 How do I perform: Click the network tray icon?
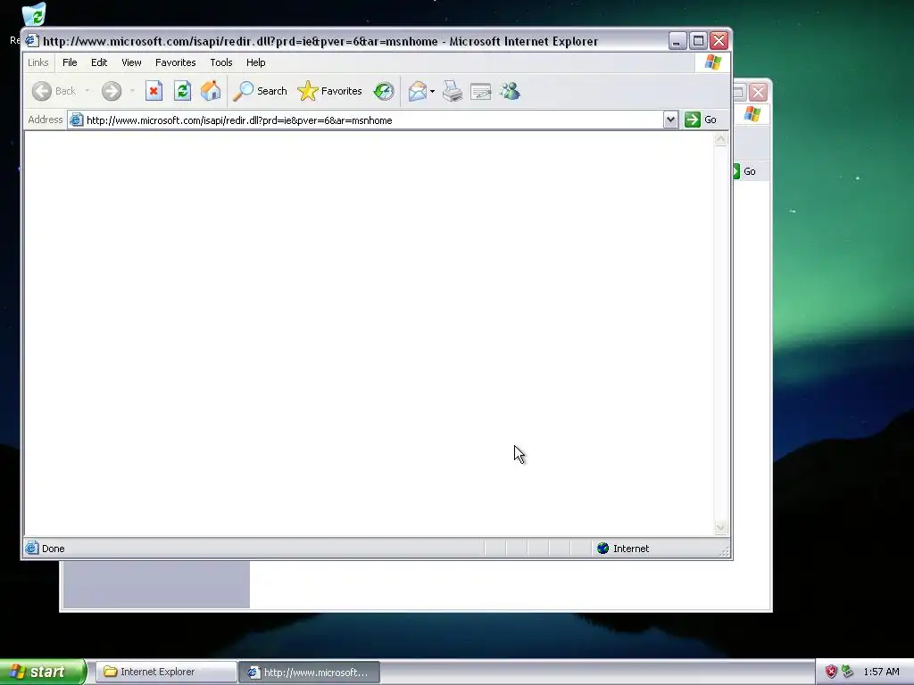point(848,672)
